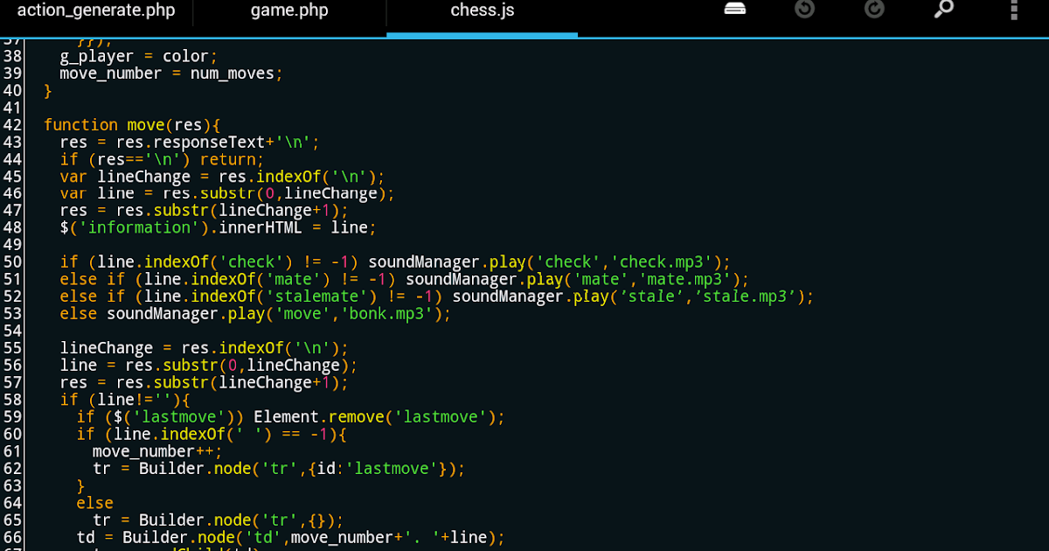Click the redo icon in toolbar
Image resolution: width=1049 pixels, height=551 pixels.
(x=874, y=10)
